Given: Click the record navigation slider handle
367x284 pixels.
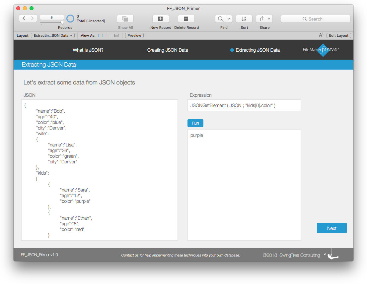Looking at the screenshot, I should [62, 23].
